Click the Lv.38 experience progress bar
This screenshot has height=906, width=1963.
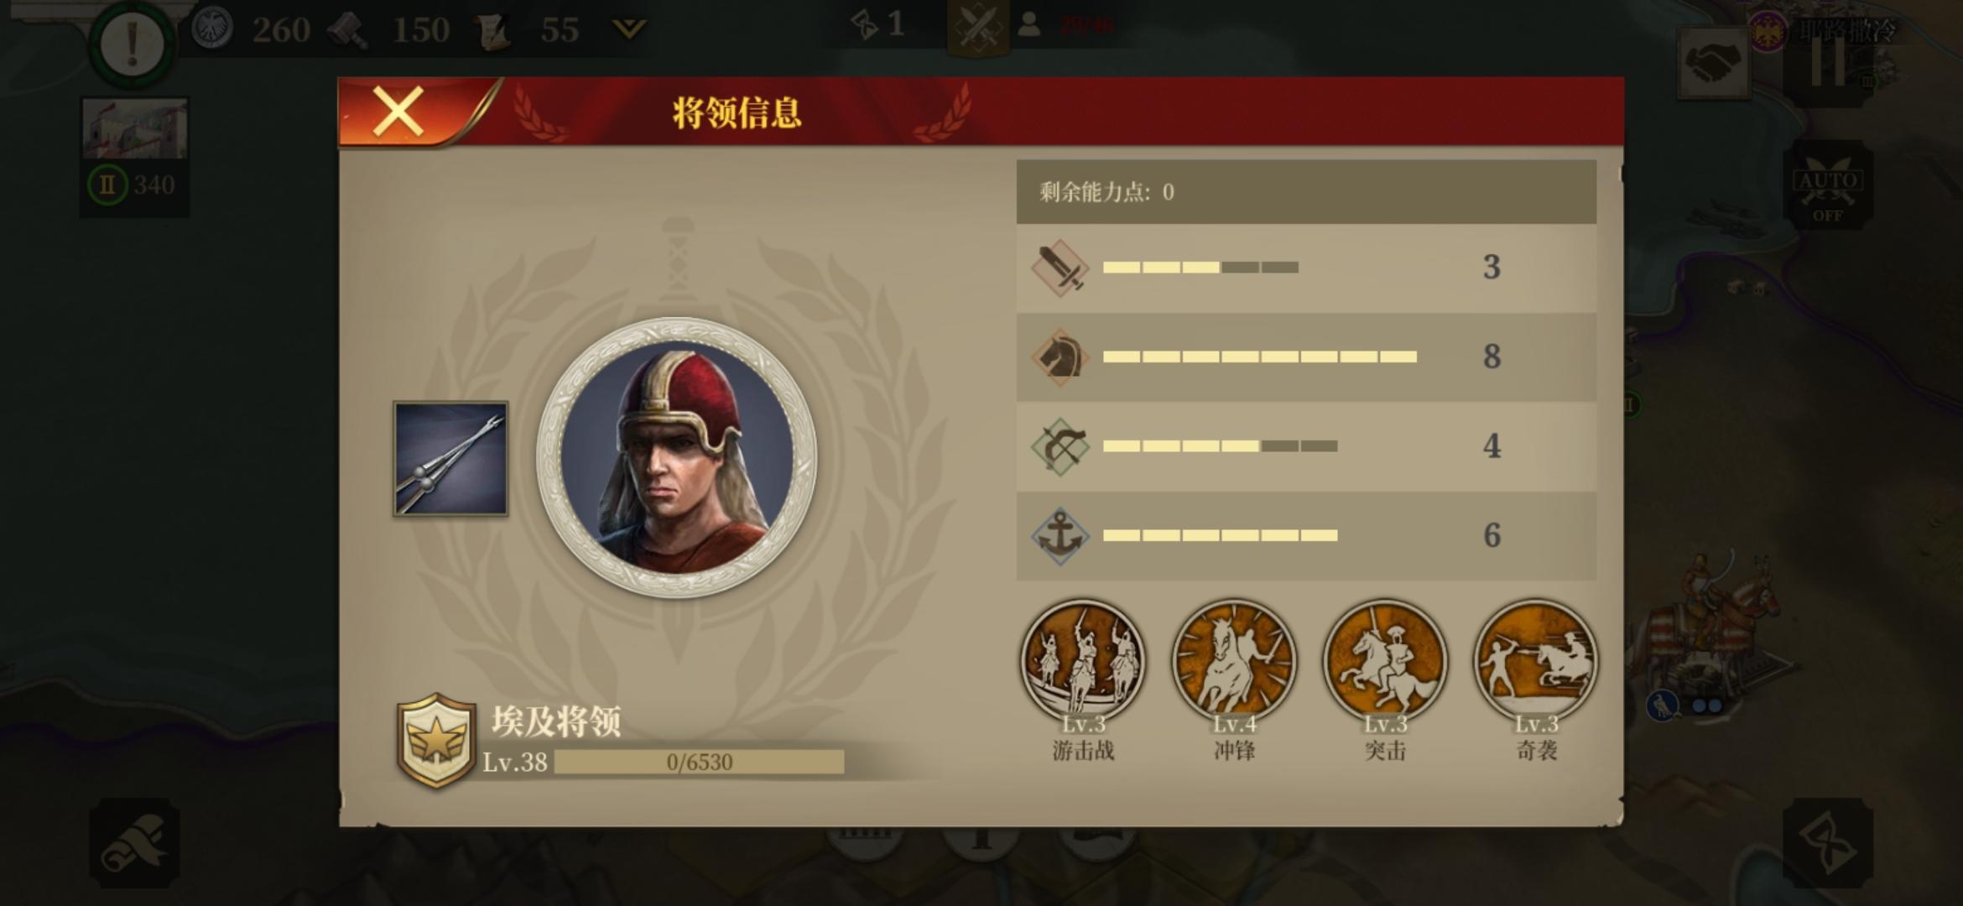[699, 762]
